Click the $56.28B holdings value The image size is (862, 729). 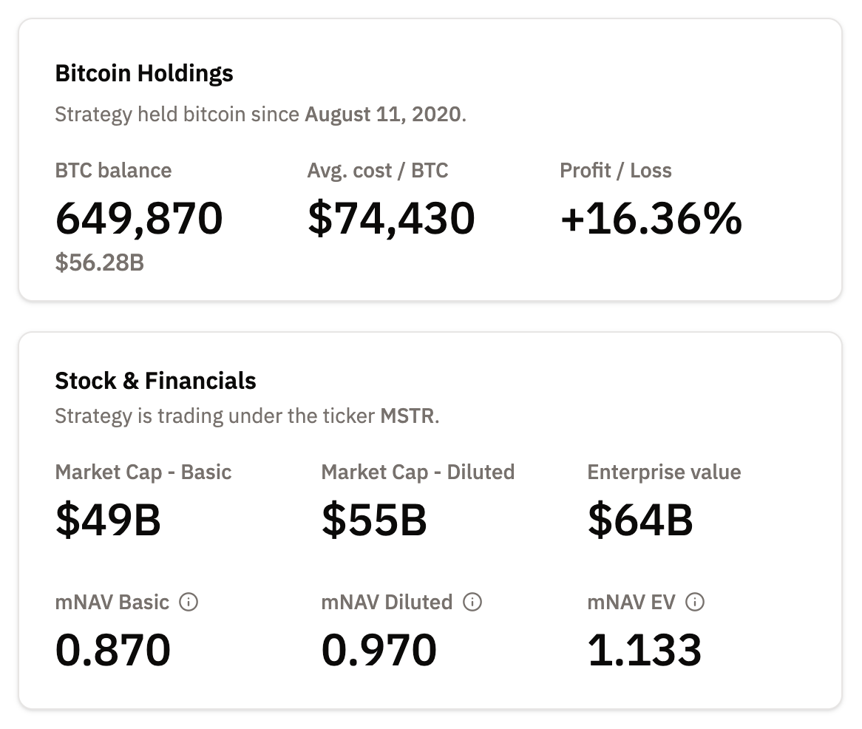coord(100,262)
